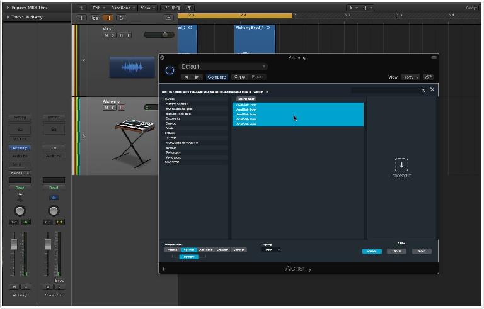Select Add+Spec analysis mode
This screenshot has height=309, width=484.
pos(205,250)
